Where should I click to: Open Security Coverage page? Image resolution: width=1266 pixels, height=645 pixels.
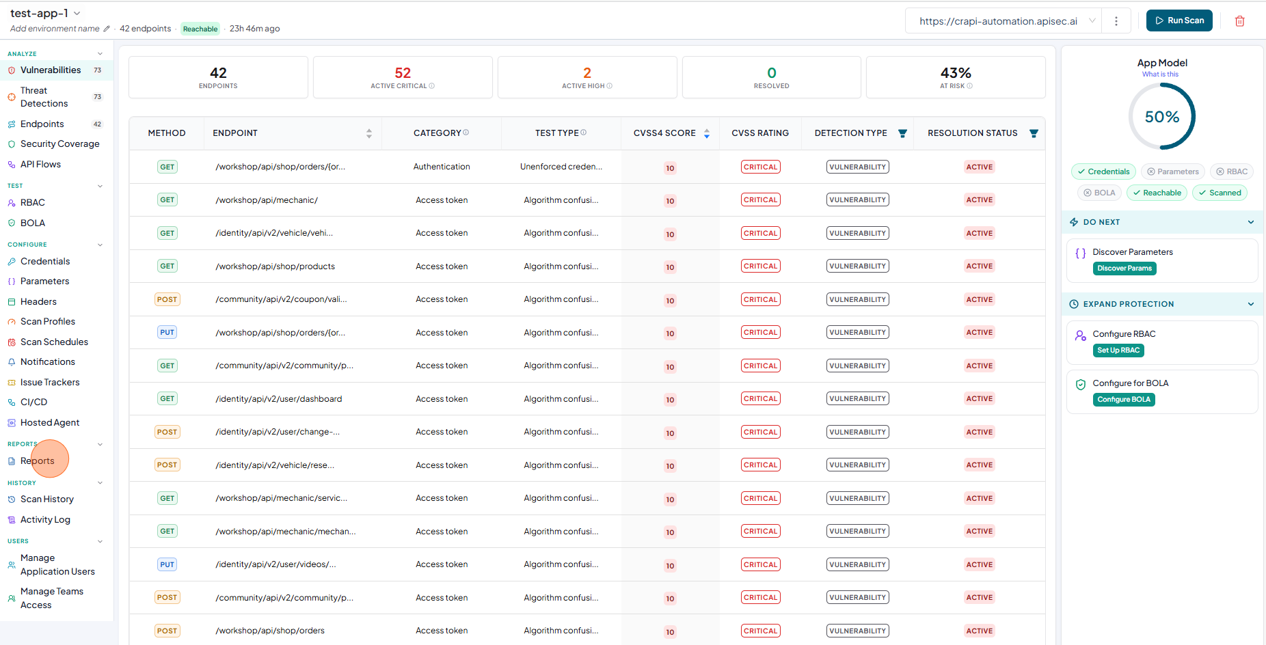click(x=56, y=144)
